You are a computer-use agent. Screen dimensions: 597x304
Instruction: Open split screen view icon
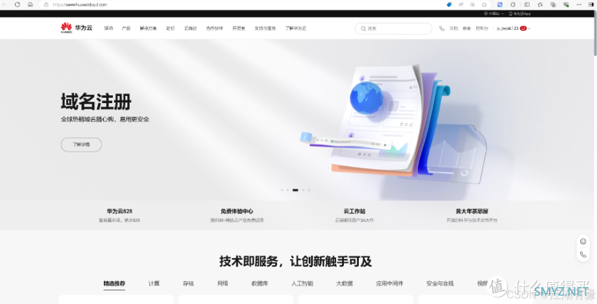pyautogui.click(x=527, y=5)
